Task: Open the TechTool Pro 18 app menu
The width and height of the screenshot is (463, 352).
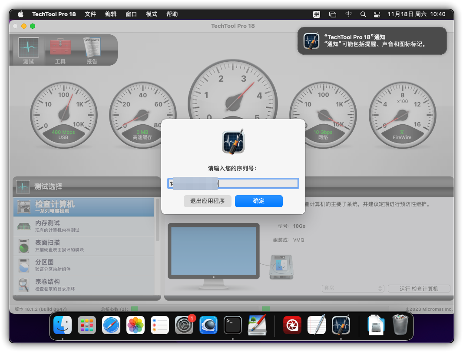Action: 54,14
